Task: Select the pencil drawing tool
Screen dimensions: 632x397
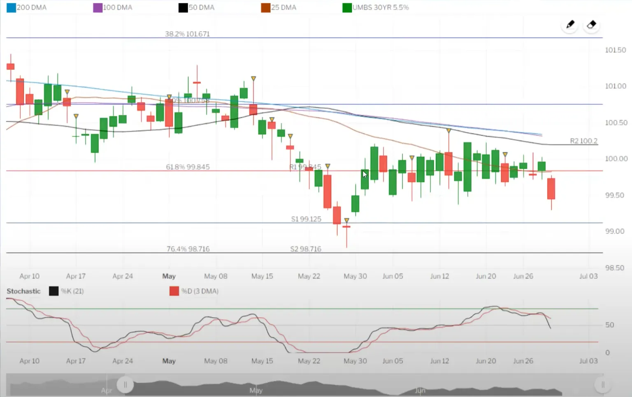Action: (570, 25)
